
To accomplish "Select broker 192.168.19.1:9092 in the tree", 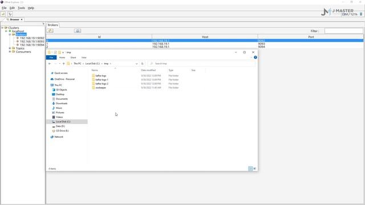I will point(32,38).
